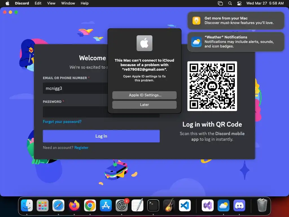The height and width of the screenshot is (217, 289).
Task: Dismiss iCloud dialog with Later
Action: 144,105
